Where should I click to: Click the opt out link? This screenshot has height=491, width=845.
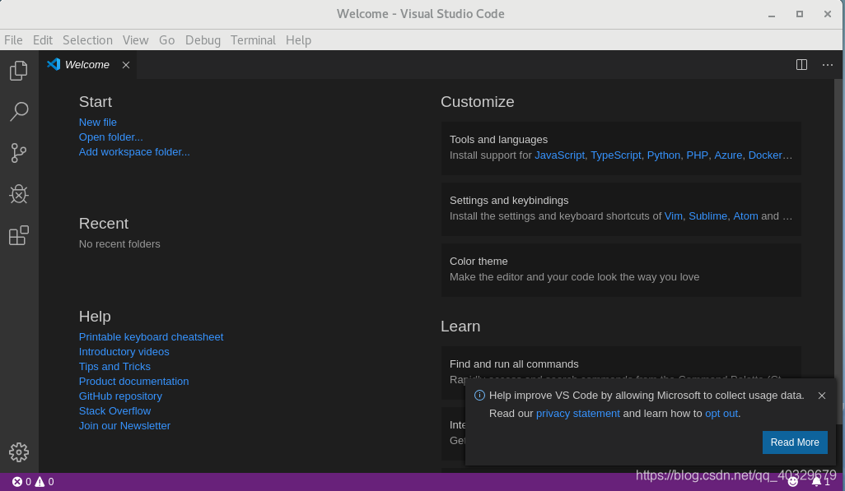(x=721, y=414)
